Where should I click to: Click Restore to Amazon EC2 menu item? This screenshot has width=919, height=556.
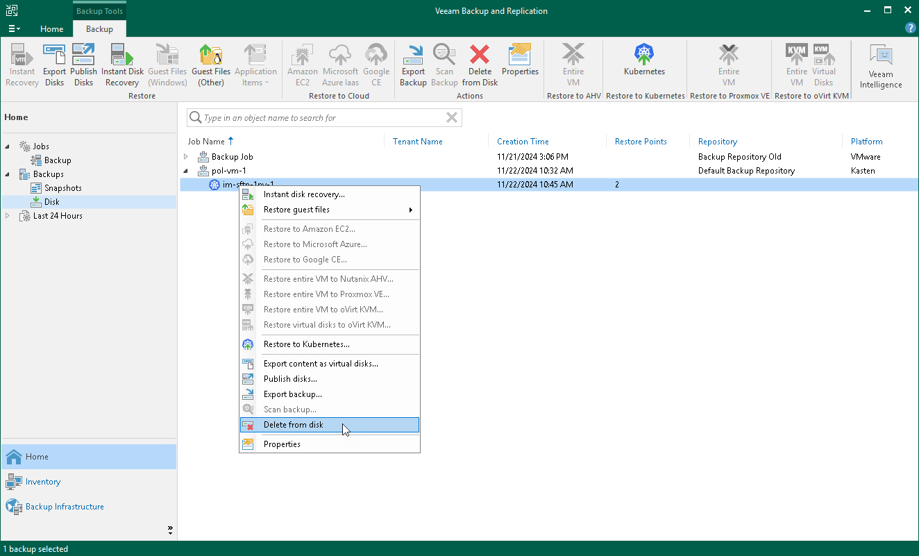[330, 229]
